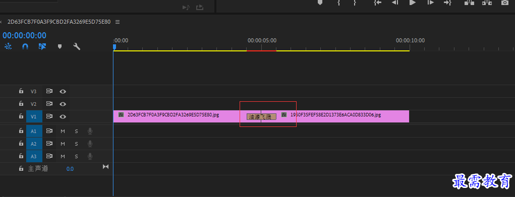
Task: Add a marker from the timeline toolbar
Action: point(60,47)
